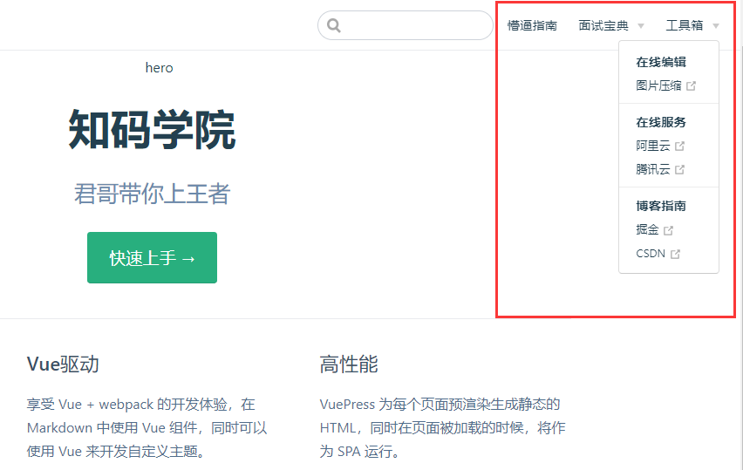This screenshot has width=743, height=470.
Task: Click external-link icon beside 图片压缩
Action: coord(692,86)
